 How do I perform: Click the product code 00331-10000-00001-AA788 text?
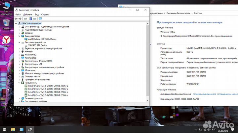[x=186, y=99]
